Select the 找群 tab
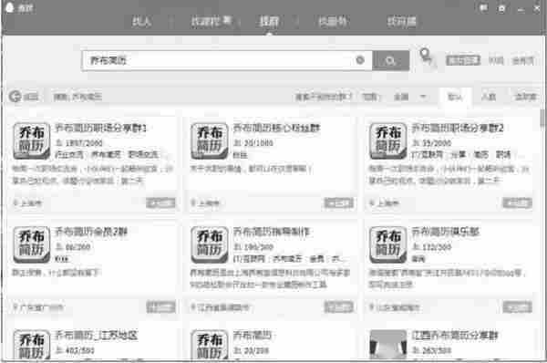Screen dimensions: 547x363 coord(269,22)
